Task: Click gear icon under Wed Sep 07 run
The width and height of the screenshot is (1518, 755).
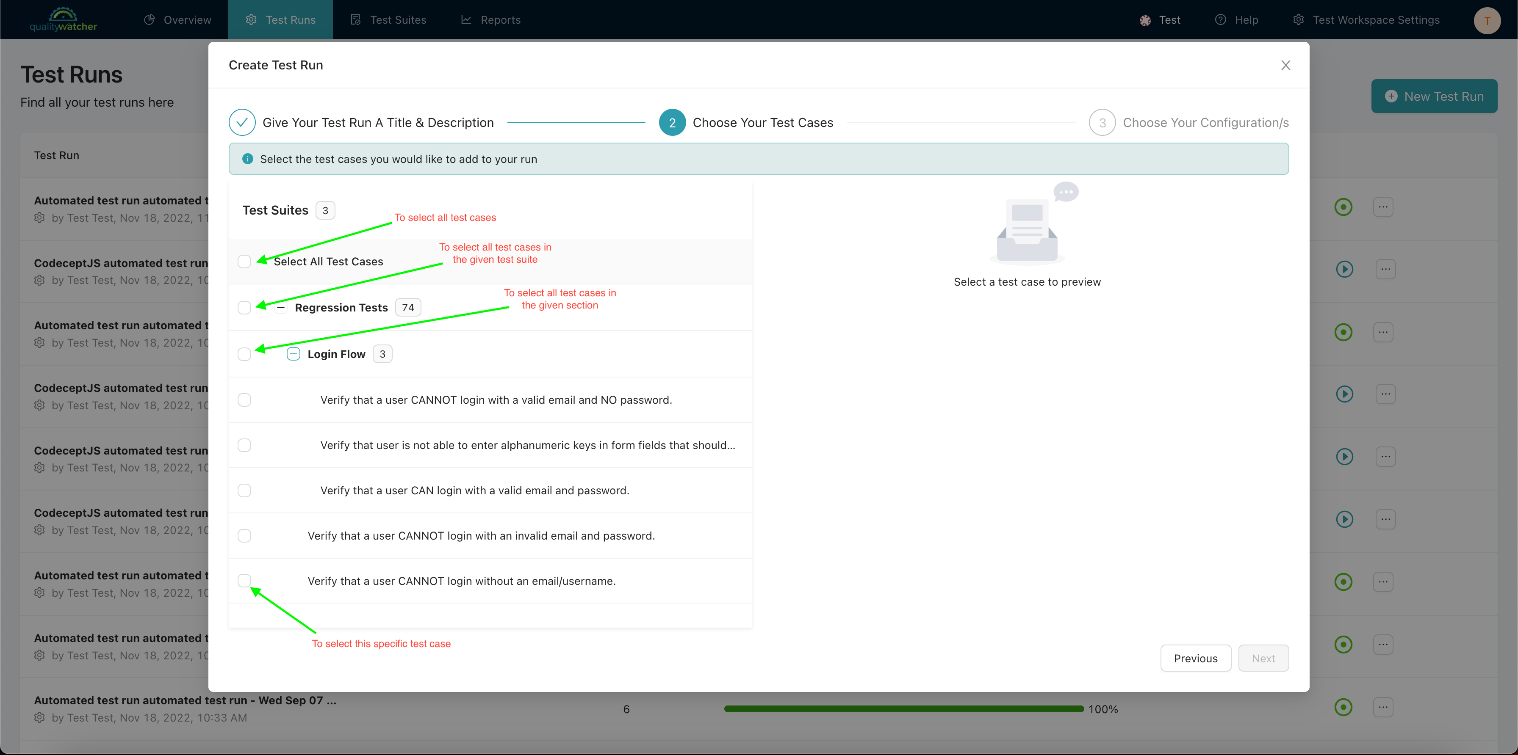Action: point(39,717)
